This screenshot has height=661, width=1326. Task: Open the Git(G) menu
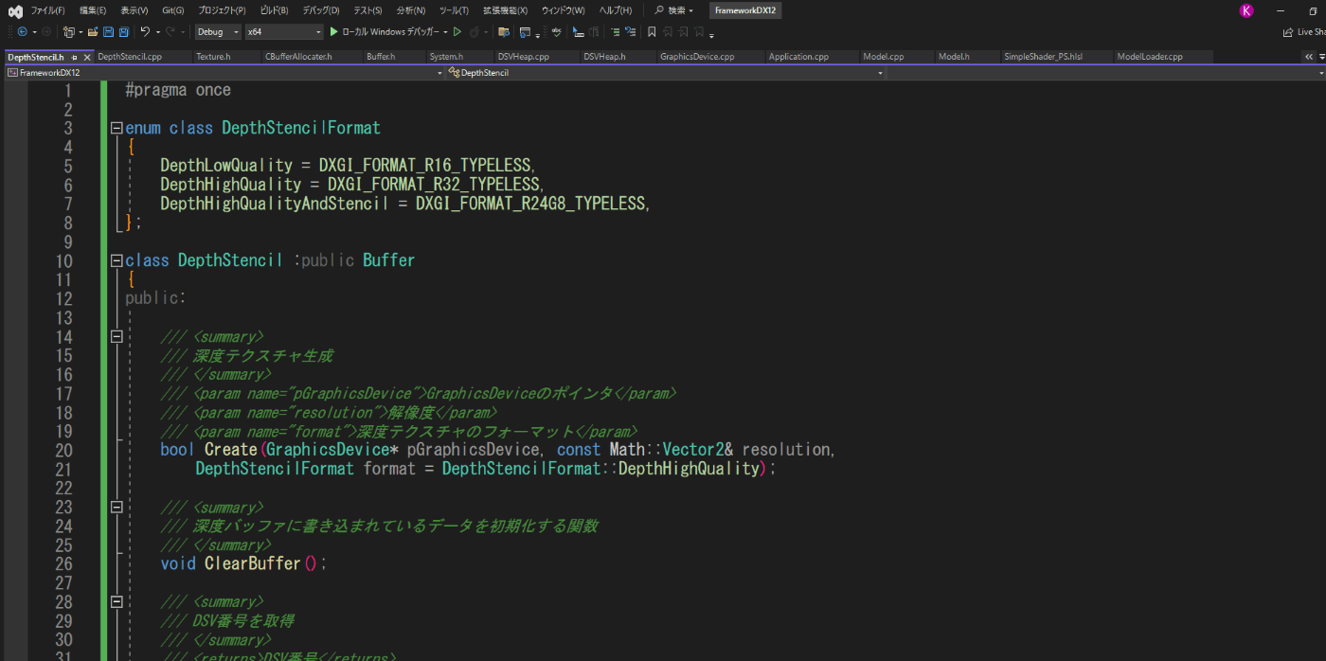click(173, 10)
